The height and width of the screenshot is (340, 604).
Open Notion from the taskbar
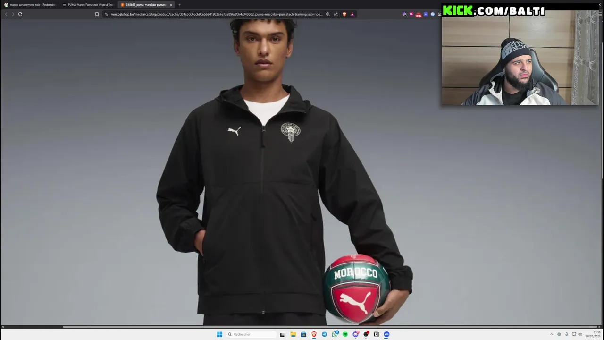[376, 334]
